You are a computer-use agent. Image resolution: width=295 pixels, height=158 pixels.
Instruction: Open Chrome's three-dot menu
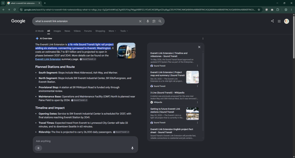pyautogui.click(x=292, y=9)
